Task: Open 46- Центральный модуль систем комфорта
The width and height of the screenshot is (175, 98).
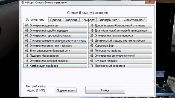Action: click(120, 41)
